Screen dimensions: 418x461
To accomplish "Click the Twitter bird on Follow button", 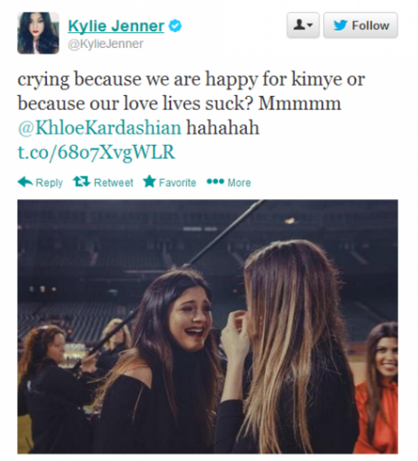I will (340, 25).
